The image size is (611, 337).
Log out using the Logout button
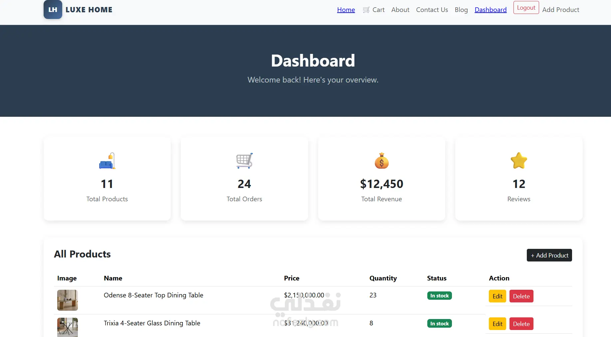coord(526,8)
